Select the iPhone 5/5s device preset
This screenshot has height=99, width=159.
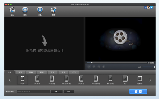(x=111, y=80)
